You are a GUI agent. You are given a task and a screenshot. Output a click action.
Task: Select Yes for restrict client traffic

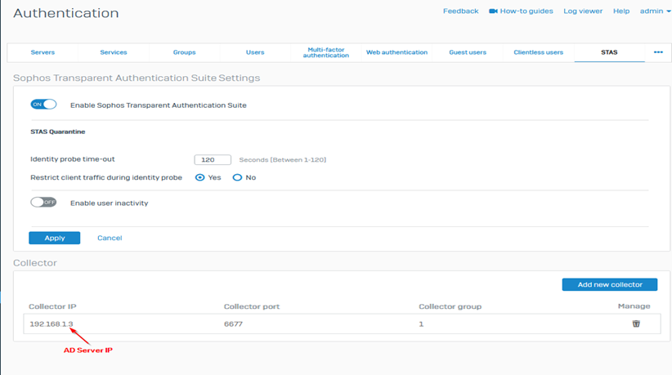(x=200, y=177)
